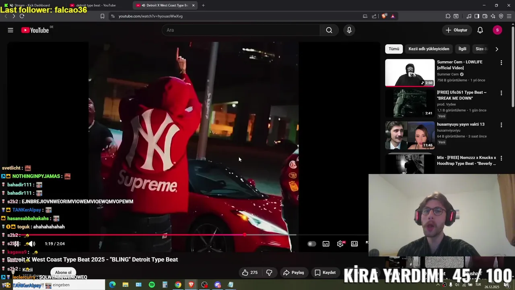Reload the page in the browser

[x=22, y=16]
